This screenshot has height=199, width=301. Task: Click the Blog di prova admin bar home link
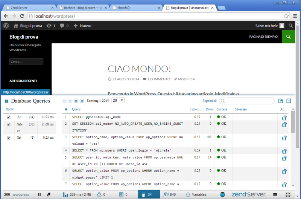28,26
